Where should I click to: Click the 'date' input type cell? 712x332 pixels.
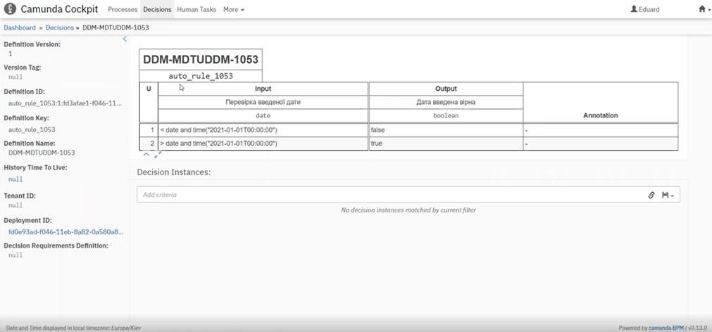(263, 115)
